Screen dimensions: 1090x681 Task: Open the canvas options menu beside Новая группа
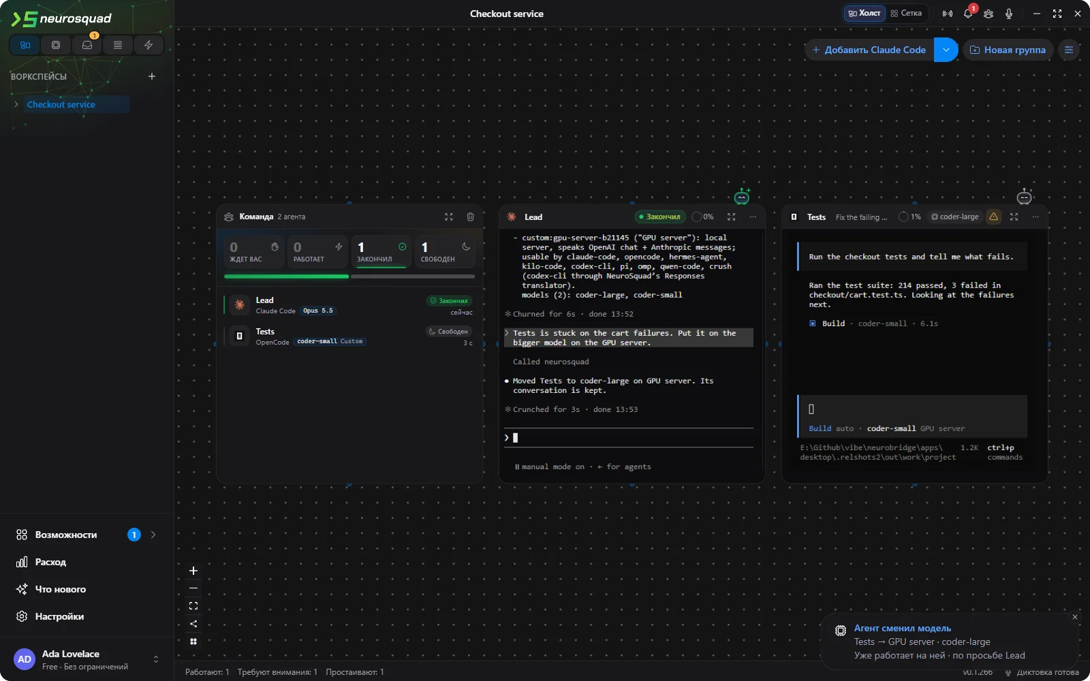point(1069,50)
